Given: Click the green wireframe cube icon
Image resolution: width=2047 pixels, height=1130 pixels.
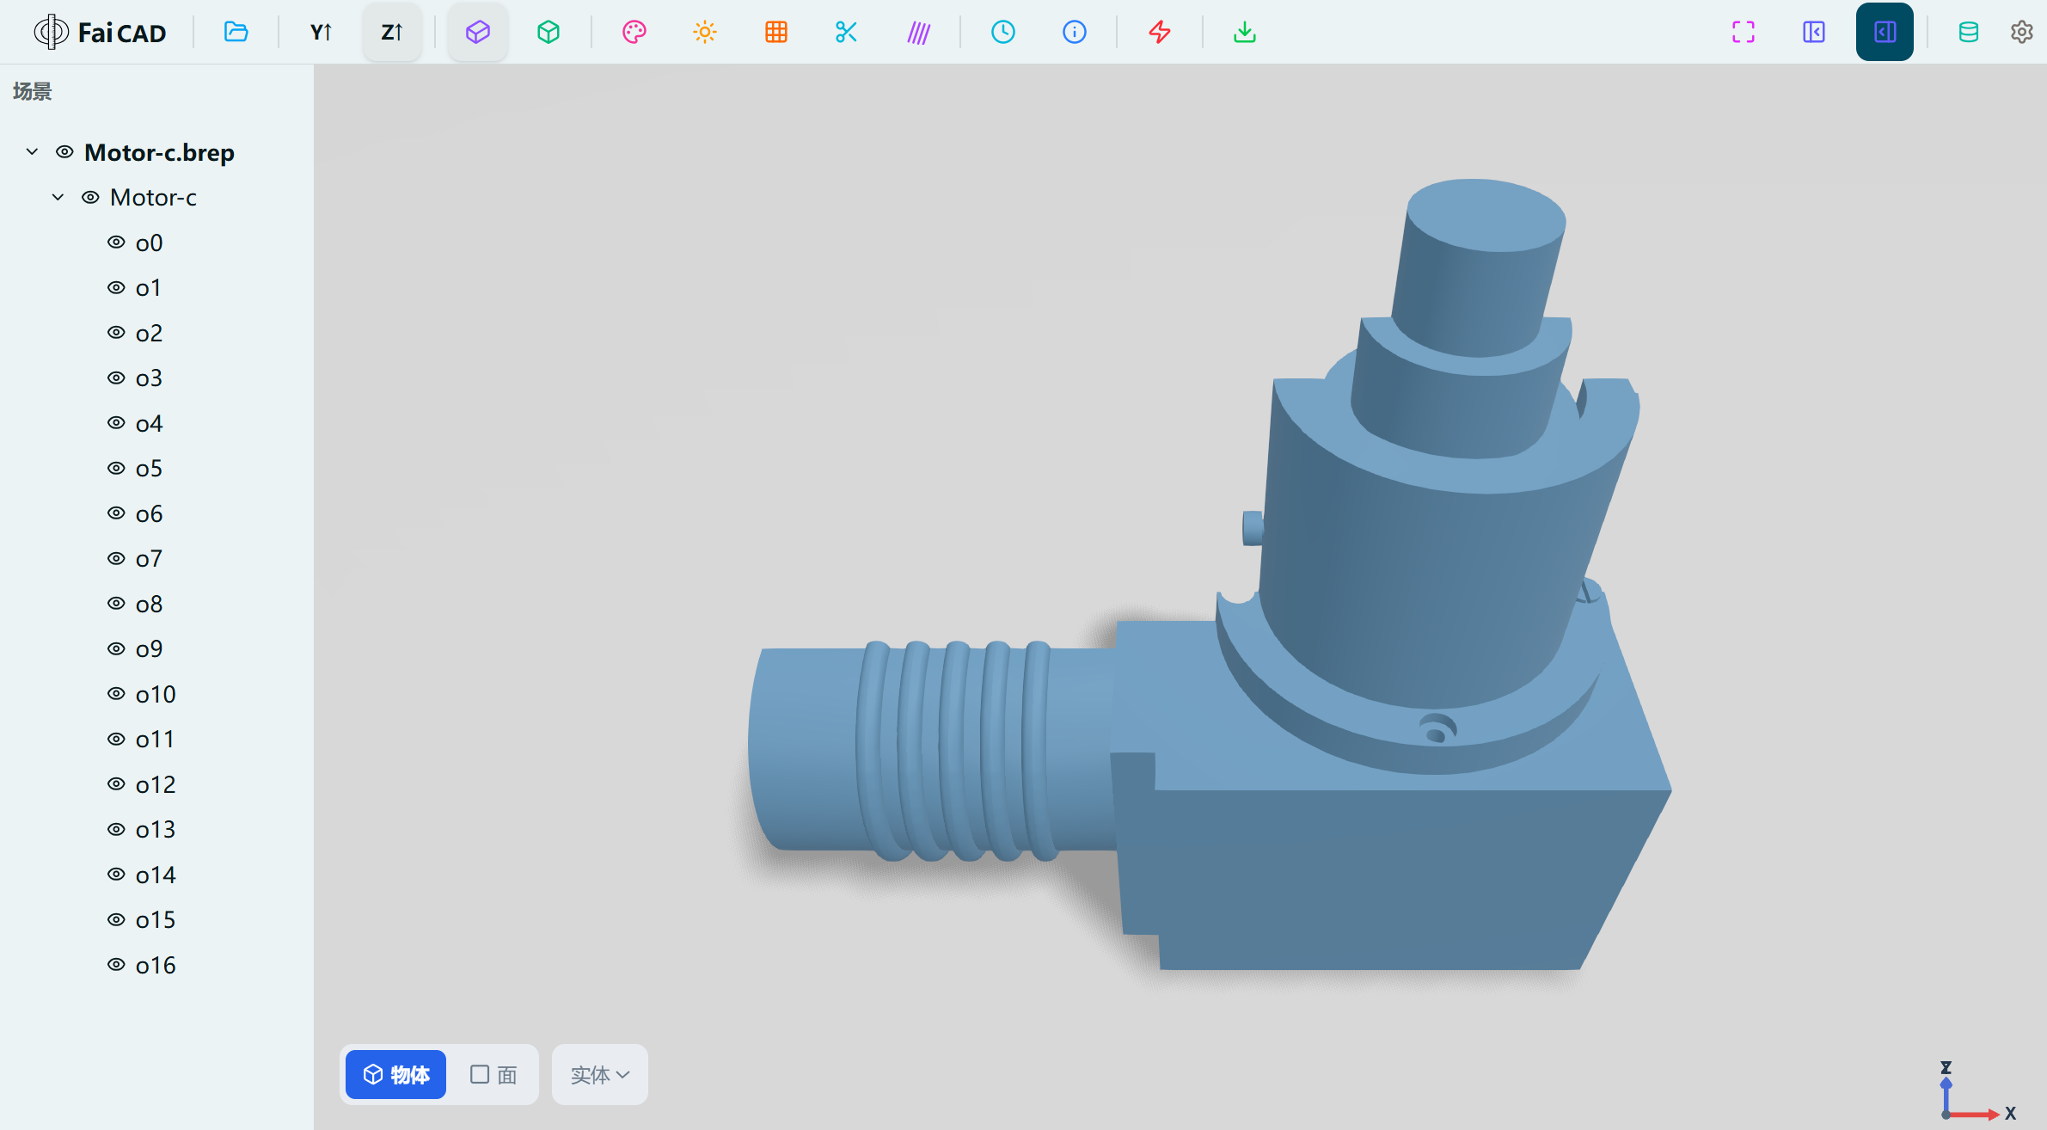Looking at the screenshot, I should point(549,33).
